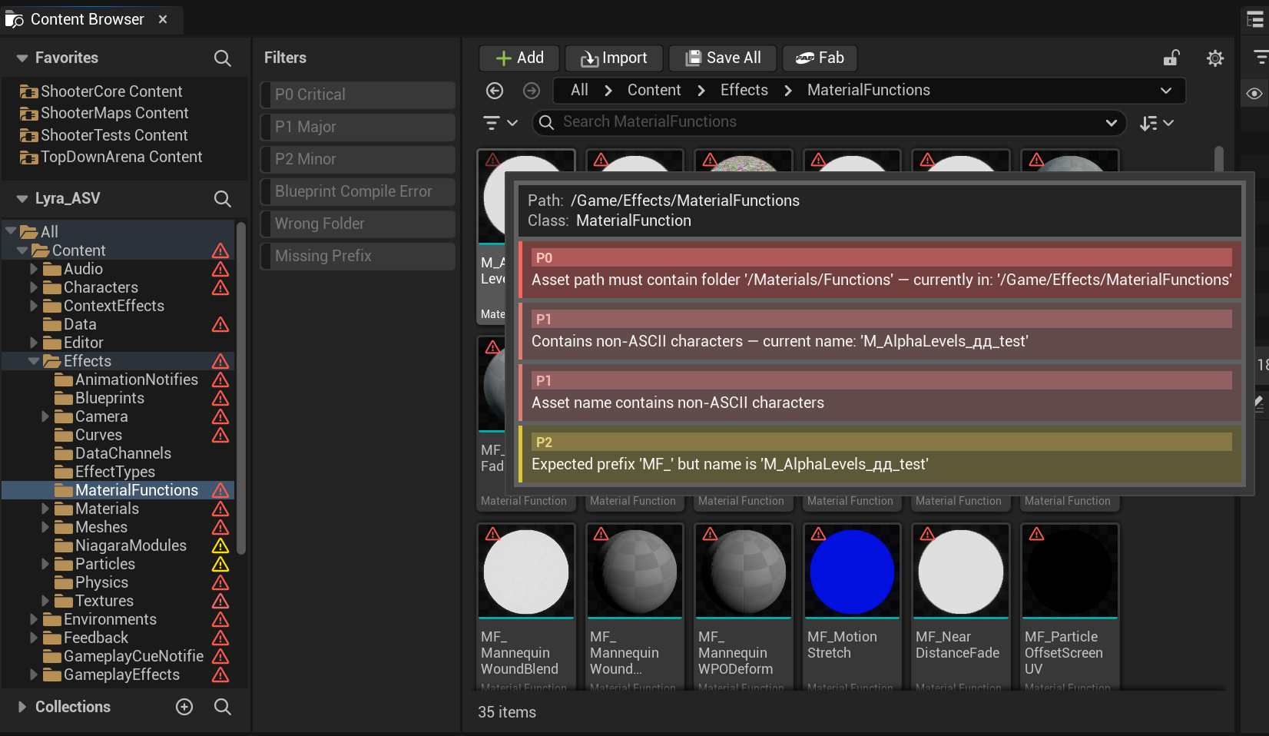Click the All breadcrumb
Image resolution: width=1269 pixels, height=736 pixels.
(579, 91)
